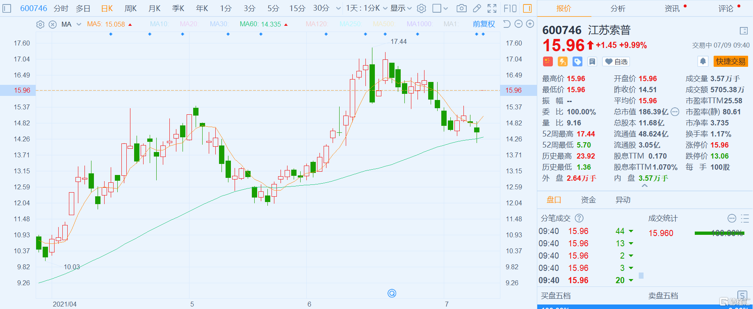Toggle the MA20 line visibility
The height and width of the screenshot is (309, 753).
(189, 24)
